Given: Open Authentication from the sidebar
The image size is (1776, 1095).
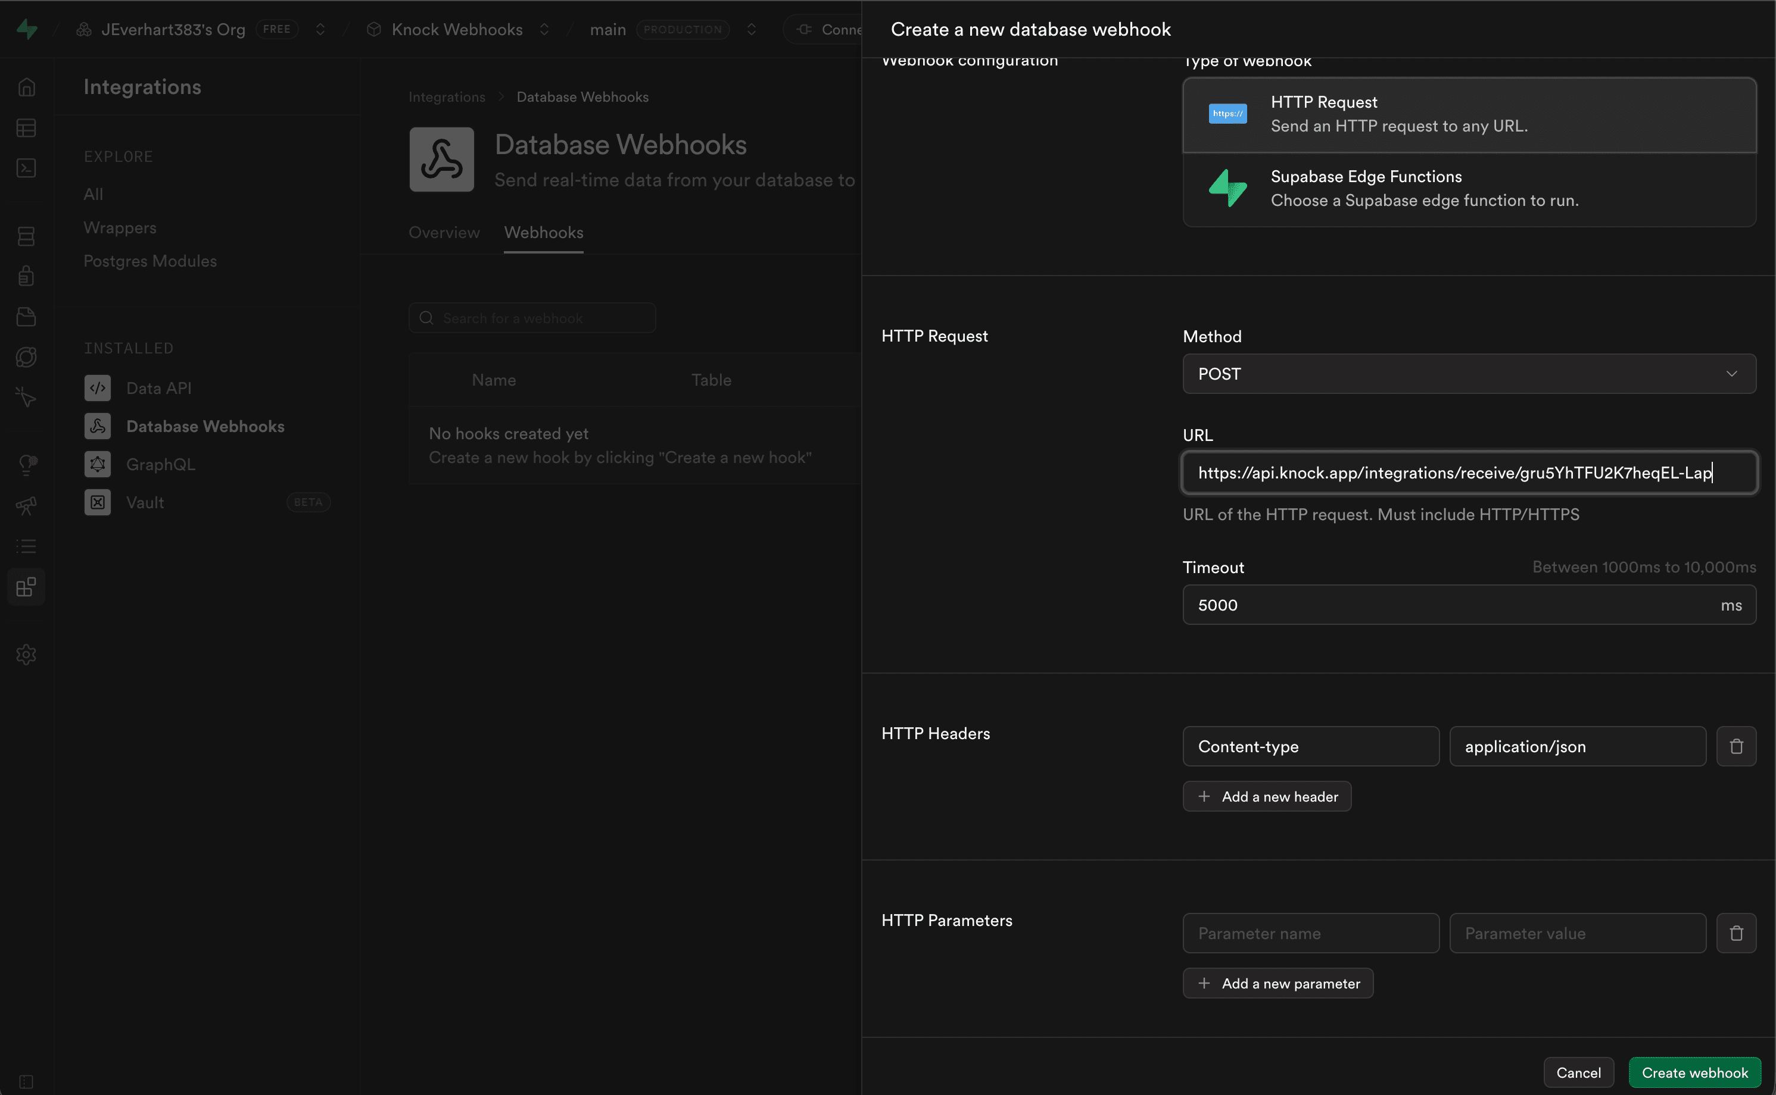Looking at the screenshot, I should (x=26, y=275).
